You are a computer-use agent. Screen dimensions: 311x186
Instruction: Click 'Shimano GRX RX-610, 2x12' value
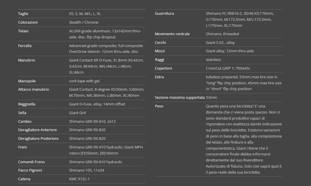coord(92,122)
